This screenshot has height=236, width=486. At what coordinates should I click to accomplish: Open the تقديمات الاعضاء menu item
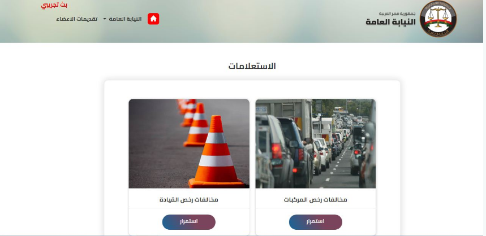point(76,19)
